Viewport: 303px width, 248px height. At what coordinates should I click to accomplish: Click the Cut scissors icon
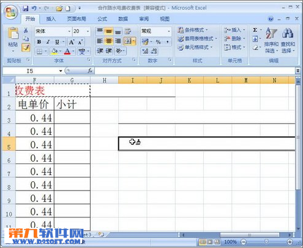click(x=26, y=31)
